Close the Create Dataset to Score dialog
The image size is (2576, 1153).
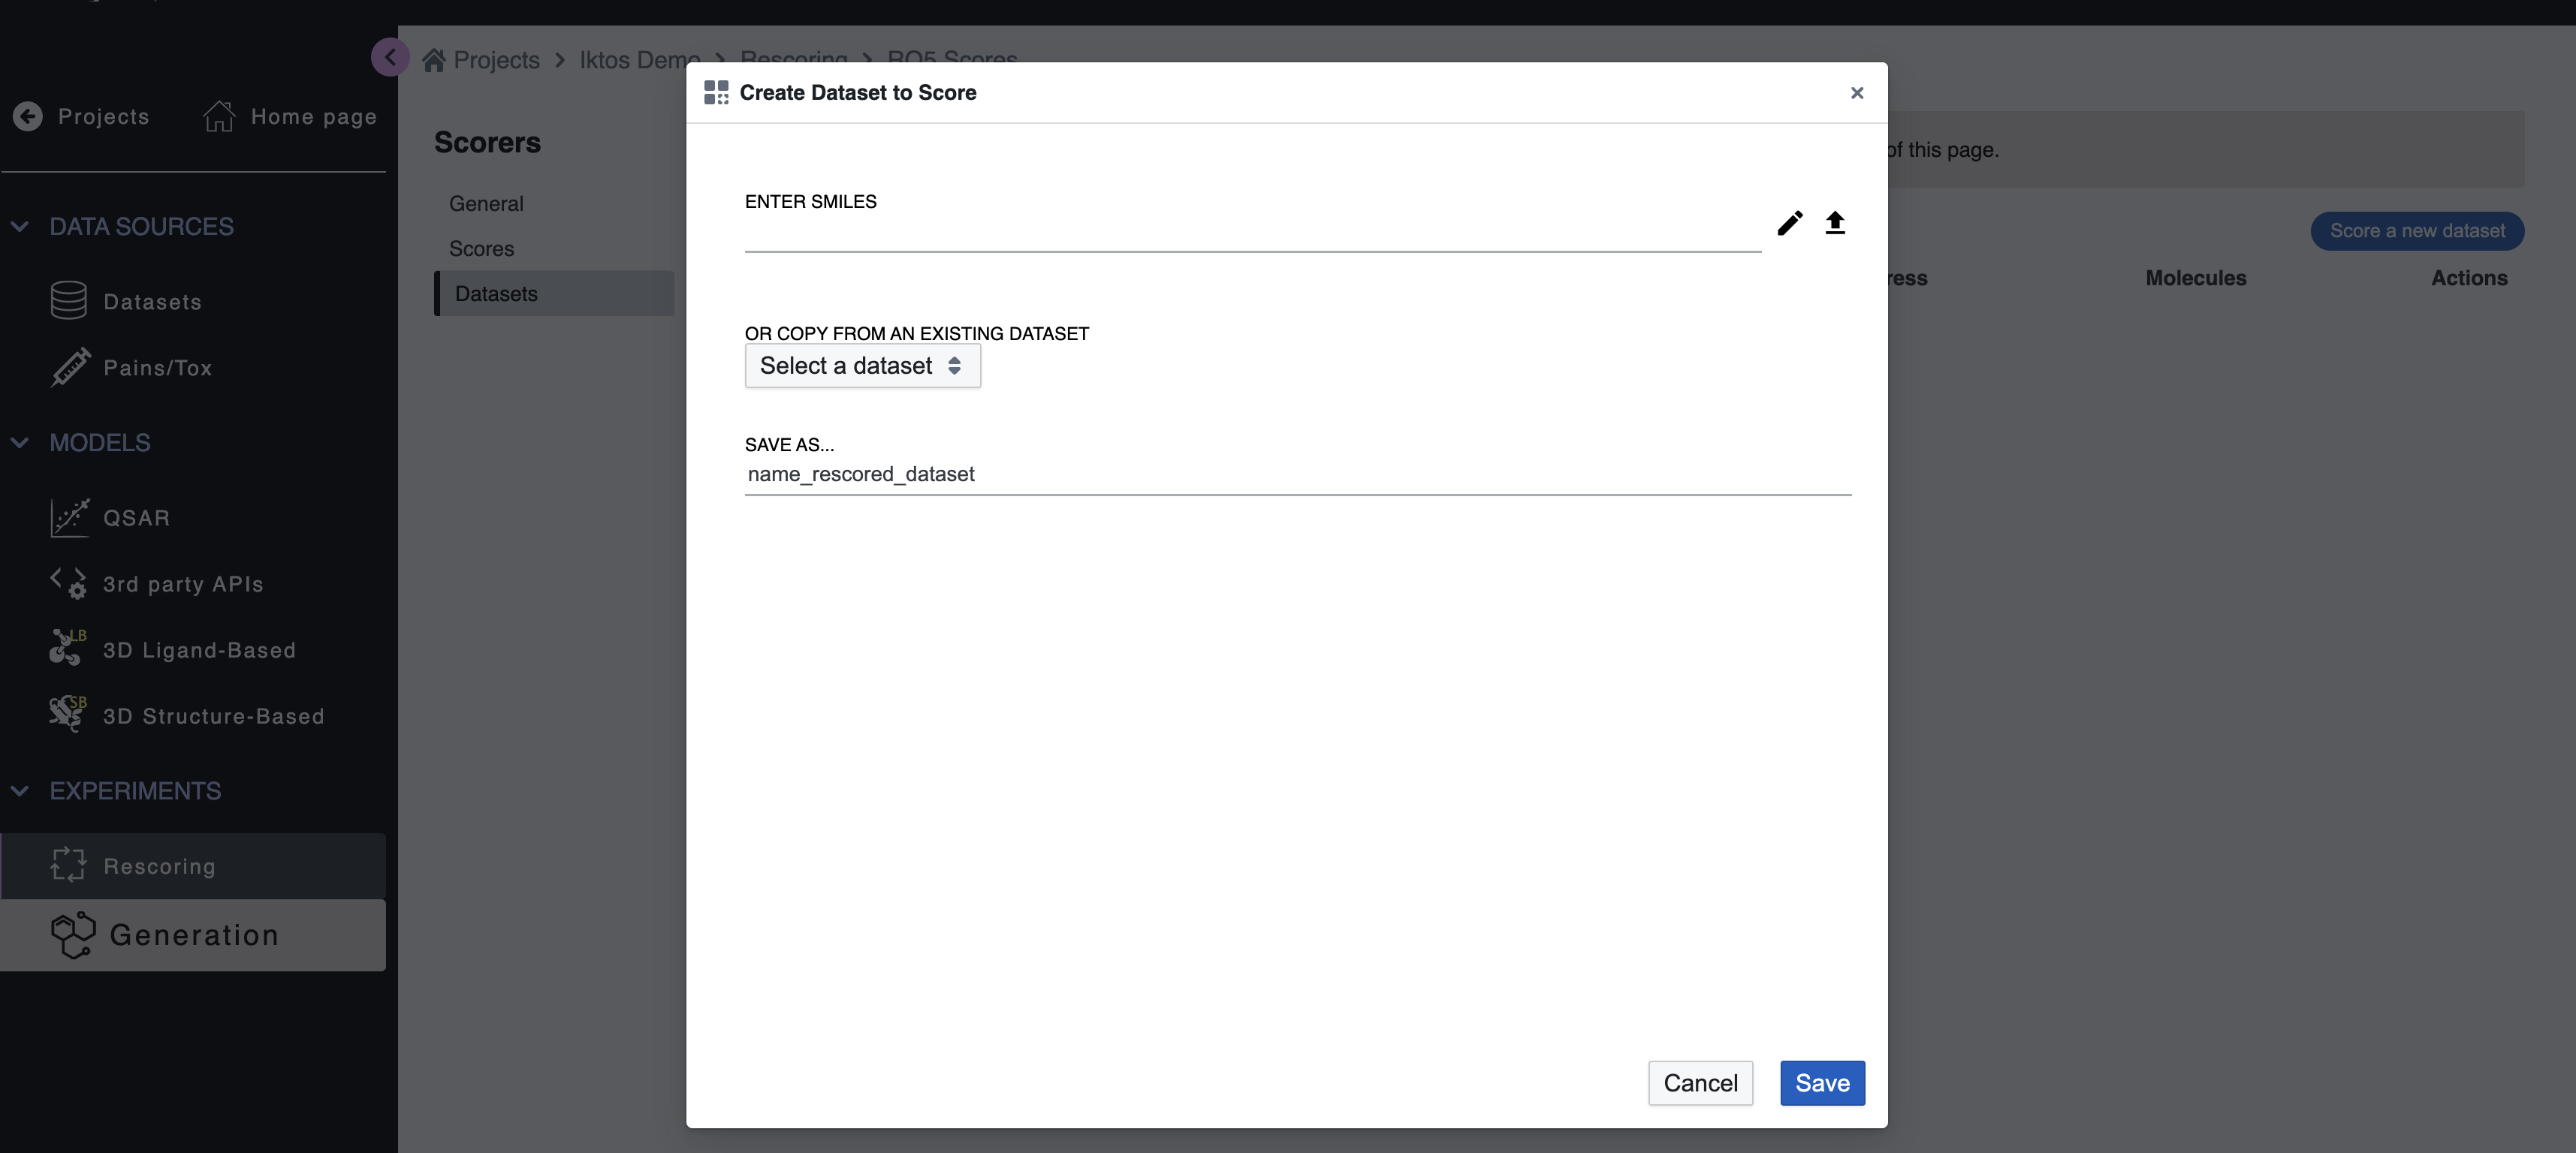pos(1856,93)
